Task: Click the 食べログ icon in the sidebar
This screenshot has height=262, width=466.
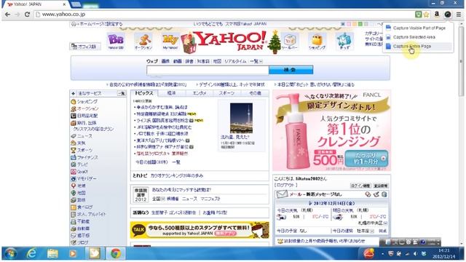Action: pos(74,207)
